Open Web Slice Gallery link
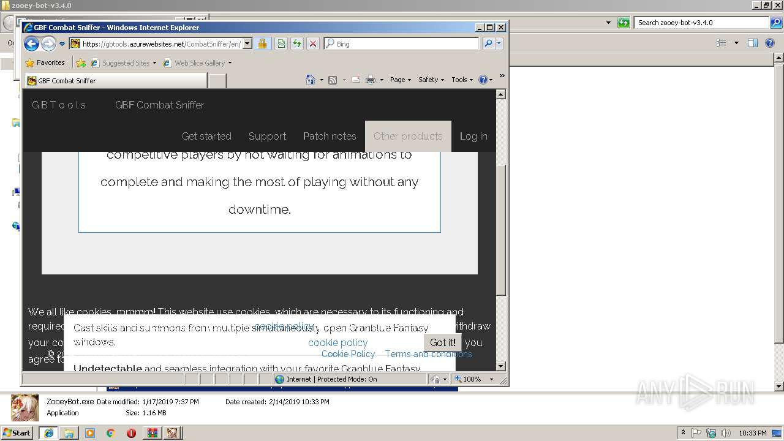This screenshot has width=784, height=441. pyautogui.click(x=197, y=63)
